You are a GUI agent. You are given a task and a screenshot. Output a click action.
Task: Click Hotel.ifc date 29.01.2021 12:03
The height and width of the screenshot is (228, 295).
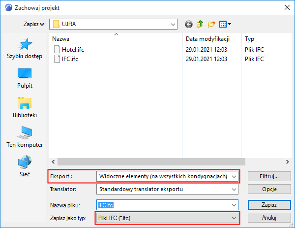click(x=206, y=50)
